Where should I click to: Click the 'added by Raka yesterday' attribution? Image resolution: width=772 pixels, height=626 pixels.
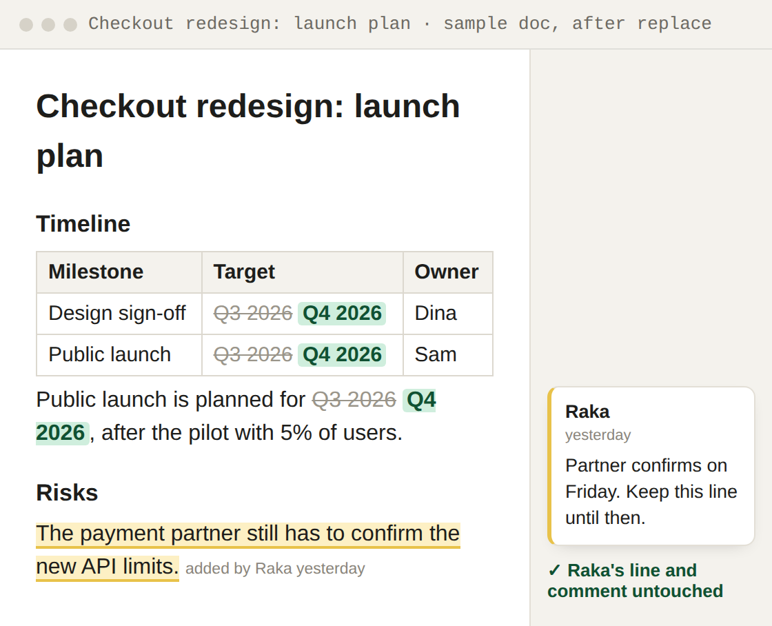pos(275,568)
